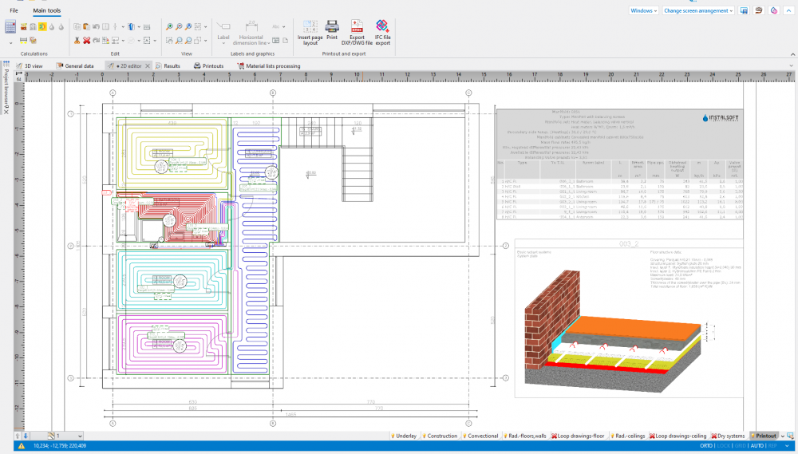
Task: Switch to the Material lists processing tab
Action: [268, 66]
